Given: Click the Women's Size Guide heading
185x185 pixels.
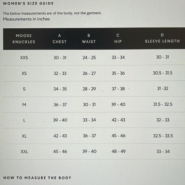Looking at the screenshot, I should 28,4.
